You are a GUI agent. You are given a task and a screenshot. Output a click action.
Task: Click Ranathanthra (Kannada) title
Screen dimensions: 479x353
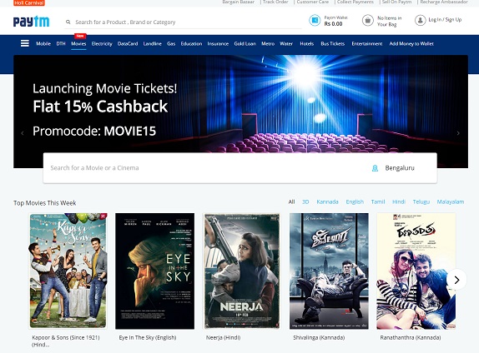tap(411, 337)
